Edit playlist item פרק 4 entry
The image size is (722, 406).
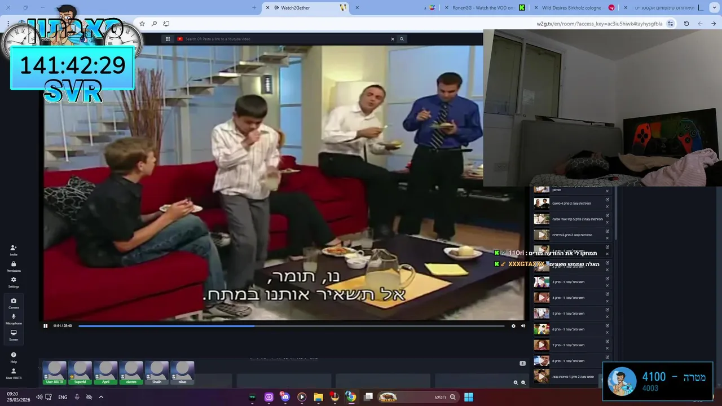pyautogui.click(x=607, y=294)
